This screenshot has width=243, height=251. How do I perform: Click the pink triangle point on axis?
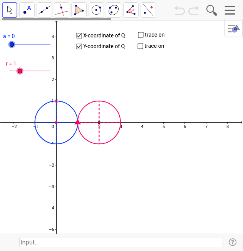click(x=77, y=122)
